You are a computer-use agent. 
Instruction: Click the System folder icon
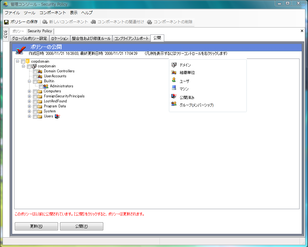tap(40, 111)
